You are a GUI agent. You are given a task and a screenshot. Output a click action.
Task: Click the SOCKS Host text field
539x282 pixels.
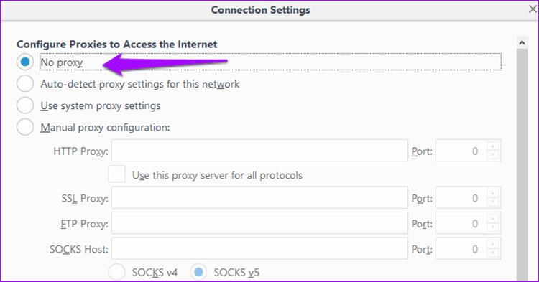[x=259, y=249]
